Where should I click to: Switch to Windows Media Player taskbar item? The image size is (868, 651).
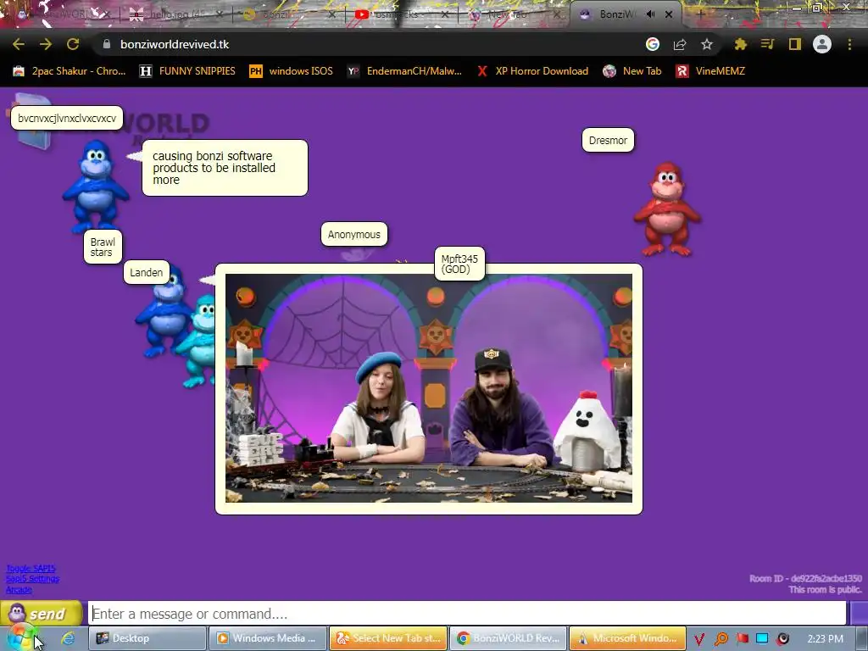(x=268, y=638)
